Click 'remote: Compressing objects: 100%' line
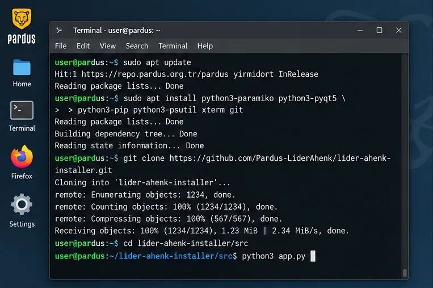This screenshot has width=433, height=288. pyautogui.click(x=169, y=219)
